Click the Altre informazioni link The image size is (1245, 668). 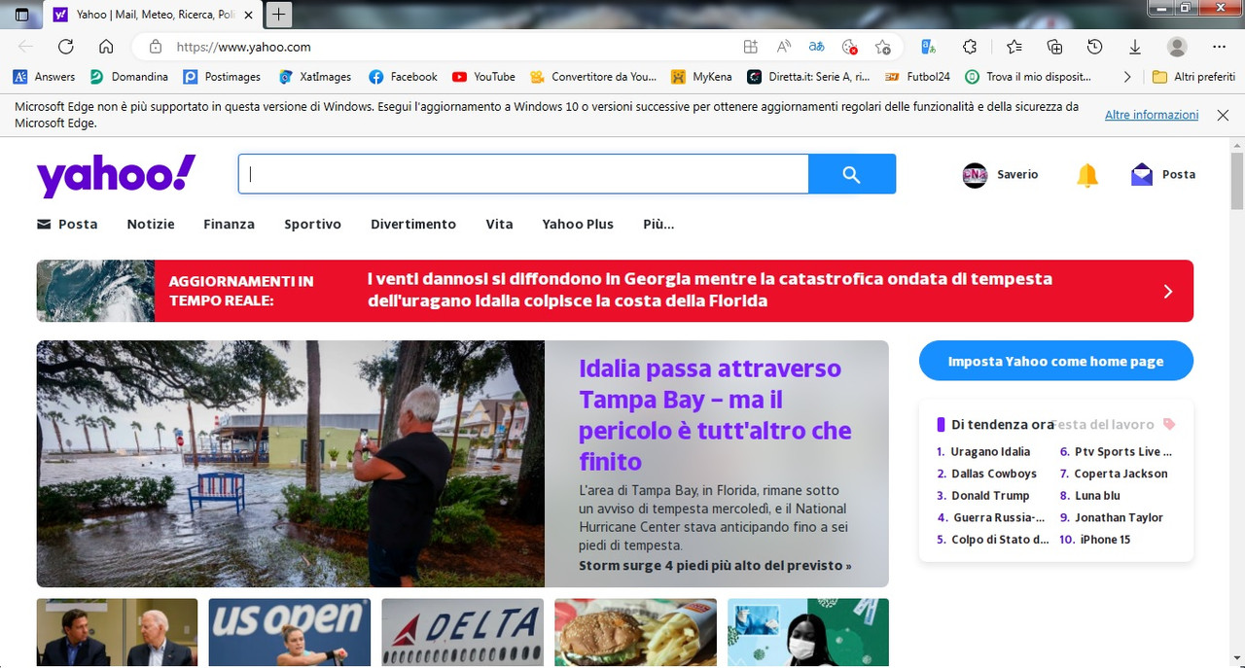pyautogui.click(x=1152, y=115)
